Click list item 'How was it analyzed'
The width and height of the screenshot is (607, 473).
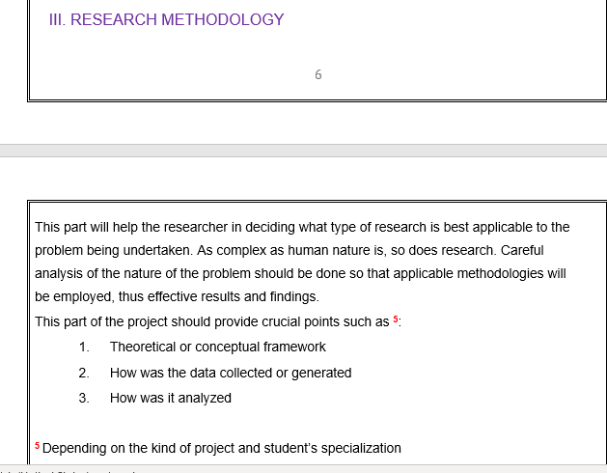click(x=171, y=398)
